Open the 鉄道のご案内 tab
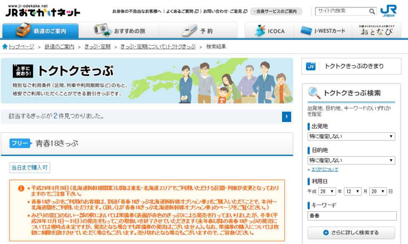Image resolution: width=408 pixels, height=244 pixels. point(40,31)
